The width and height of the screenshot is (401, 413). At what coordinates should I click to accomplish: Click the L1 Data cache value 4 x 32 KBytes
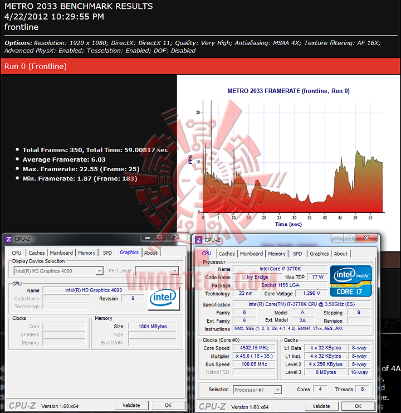(325, 348)
